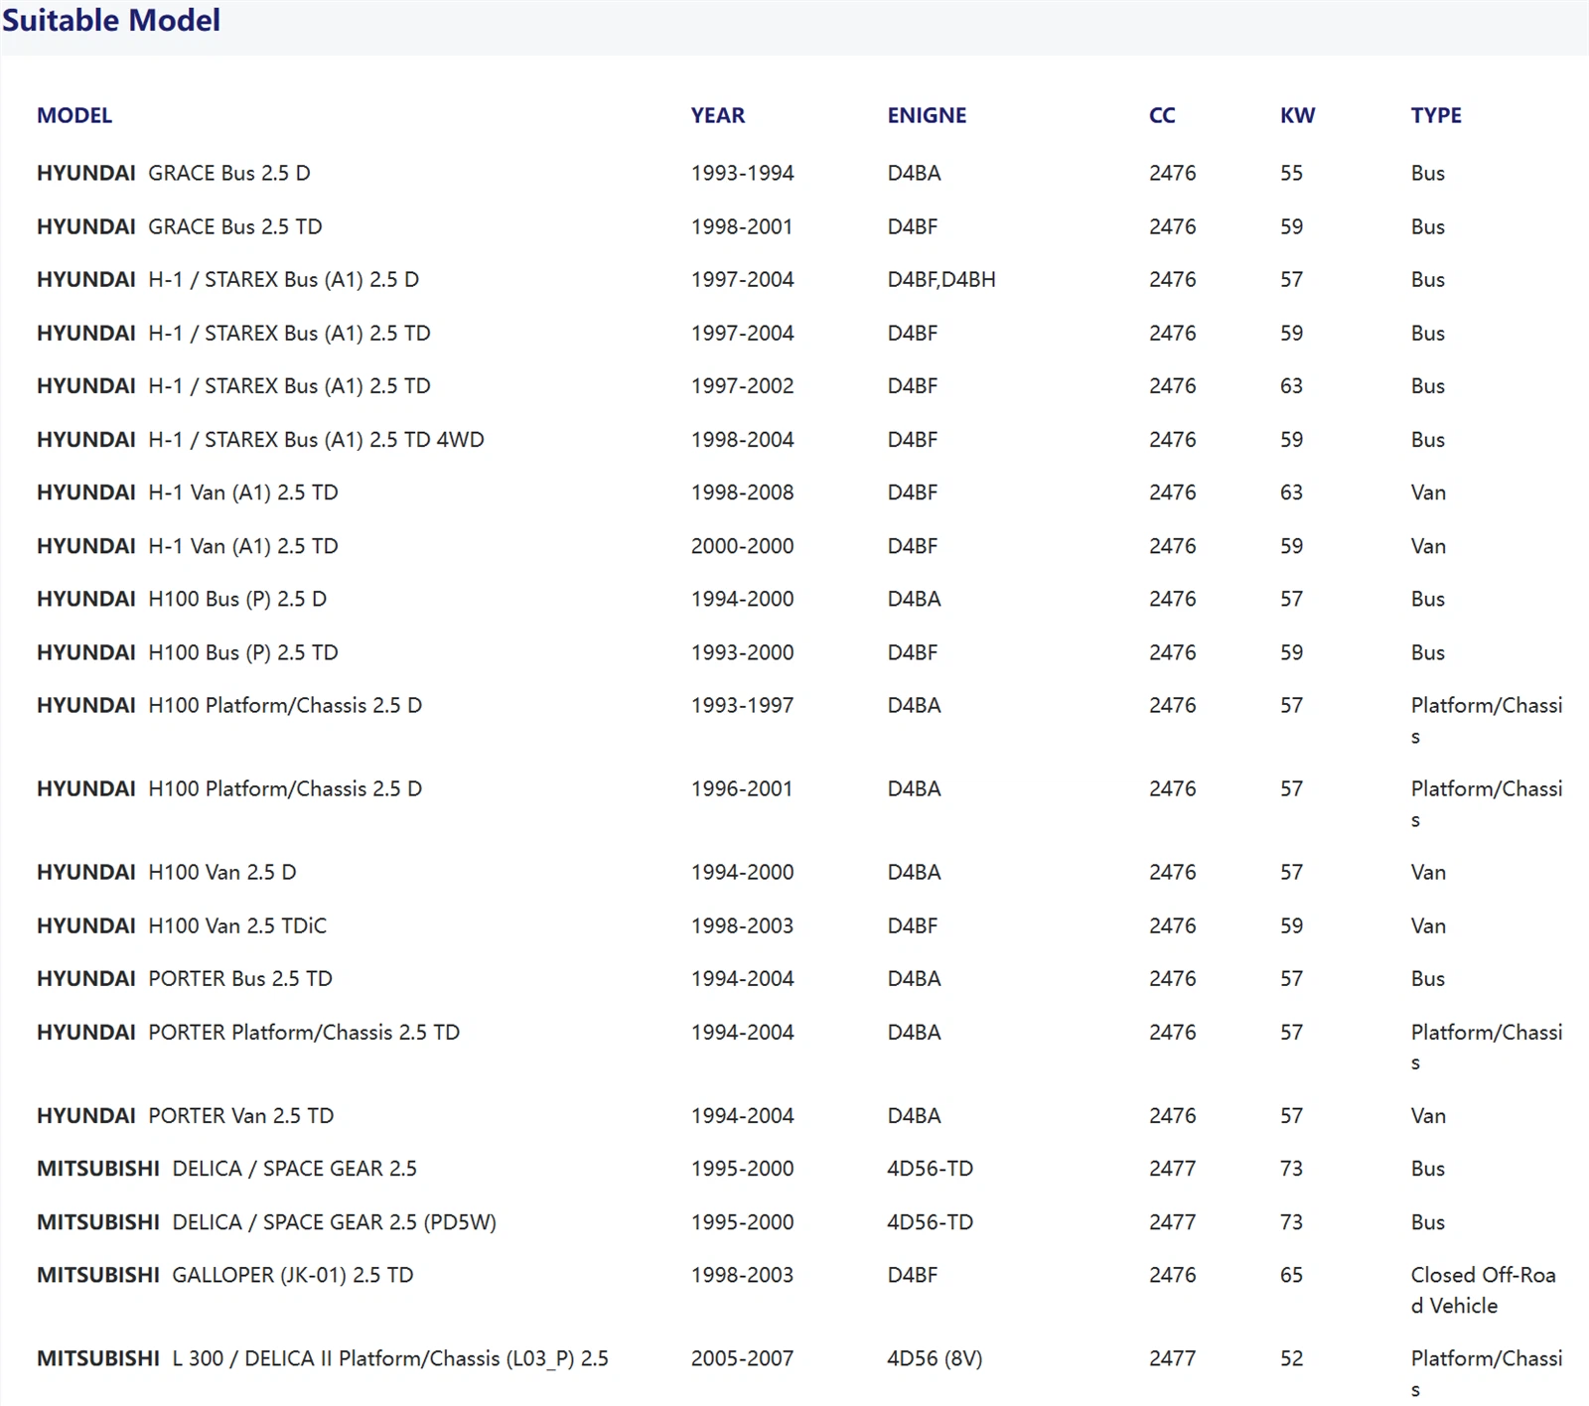Click type 'Van' in PORTER Van row
This screenshot has height=1406, width=1589.
coord(1427,1115)
